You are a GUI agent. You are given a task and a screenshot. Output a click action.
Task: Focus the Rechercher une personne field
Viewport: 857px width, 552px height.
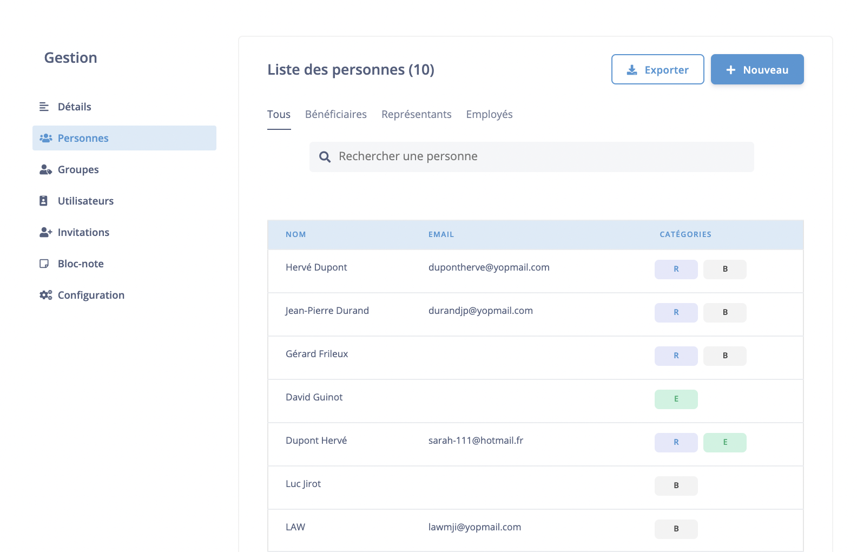[541, 157]
